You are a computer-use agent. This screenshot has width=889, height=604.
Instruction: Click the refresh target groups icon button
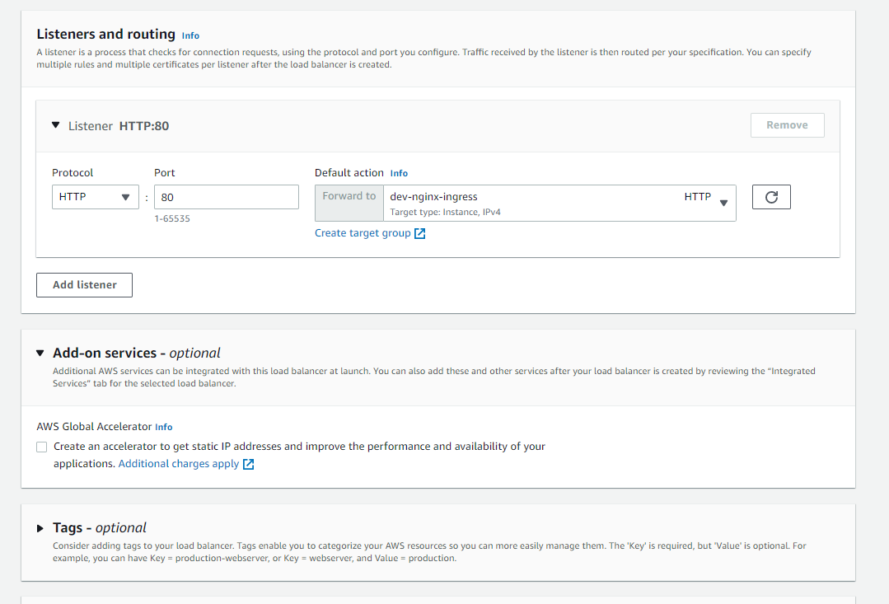click(771, 197)
